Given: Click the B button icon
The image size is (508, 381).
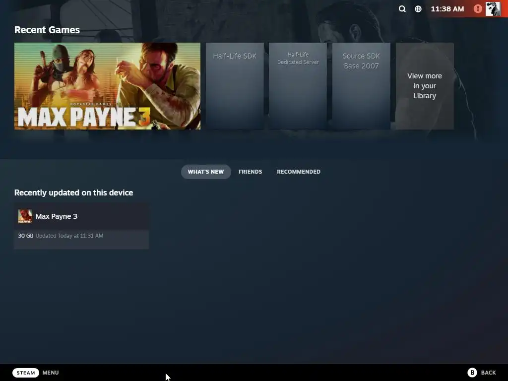Looking at the screenshot, I should tap(472, 373).
